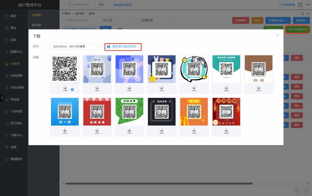Open help tooltip beside plain QR download

click(72, 90)
